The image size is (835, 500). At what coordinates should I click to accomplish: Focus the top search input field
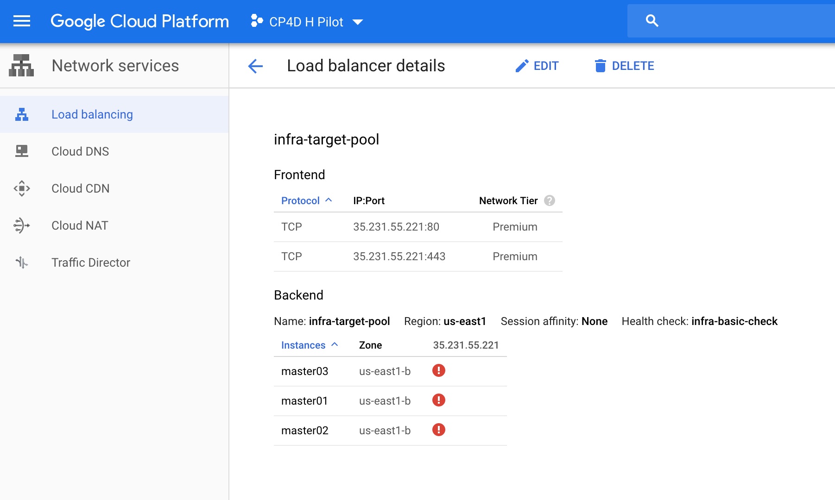click(x=731, y=21)
